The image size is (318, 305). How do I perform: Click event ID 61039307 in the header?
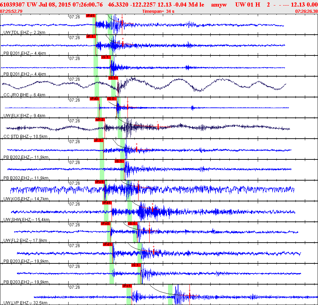tap(12, 5)
